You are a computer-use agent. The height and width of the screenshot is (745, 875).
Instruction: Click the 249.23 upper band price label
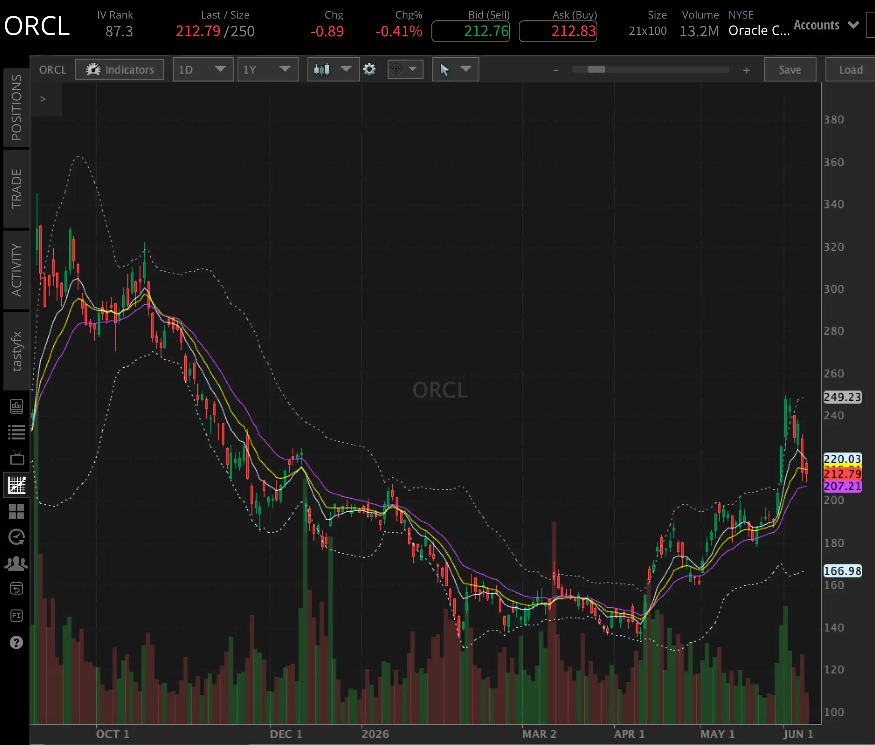(843, 397)
